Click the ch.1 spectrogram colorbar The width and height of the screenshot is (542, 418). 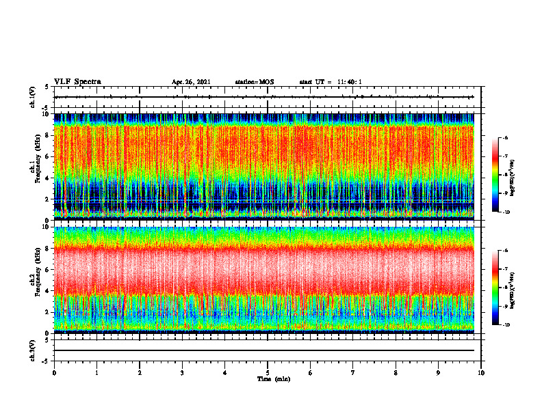[x=495, y=175]
